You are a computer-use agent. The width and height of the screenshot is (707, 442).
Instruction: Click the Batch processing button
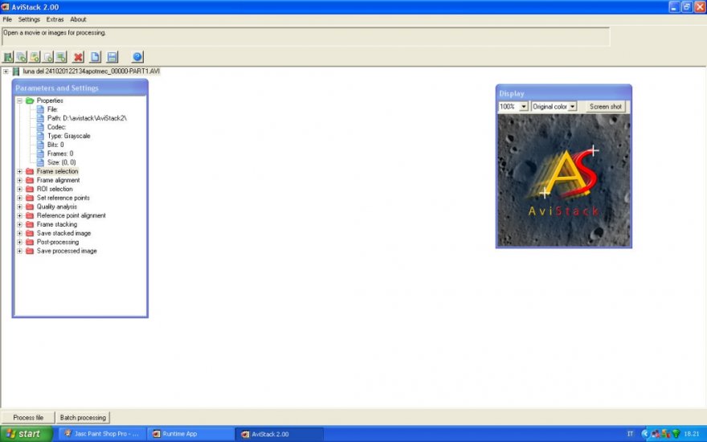(83, 418)
